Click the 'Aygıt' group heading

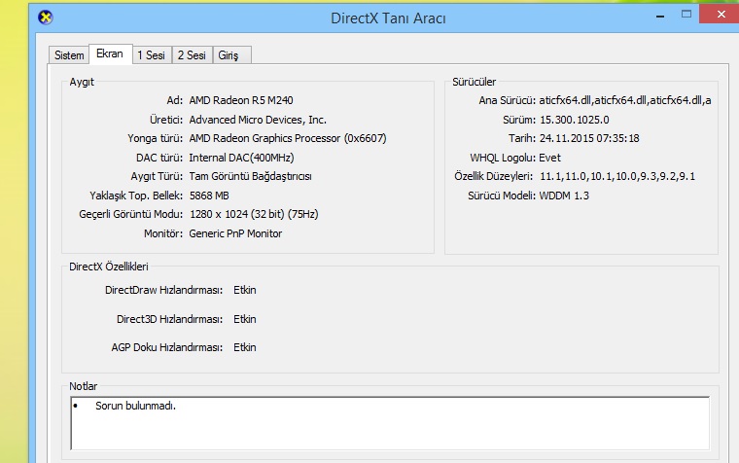82,82
